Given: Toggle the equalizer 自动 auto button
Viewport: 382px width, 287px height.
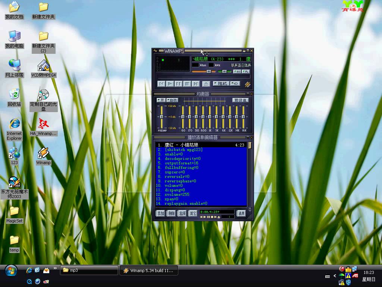Looking at the screenshot, I should 172,100.
